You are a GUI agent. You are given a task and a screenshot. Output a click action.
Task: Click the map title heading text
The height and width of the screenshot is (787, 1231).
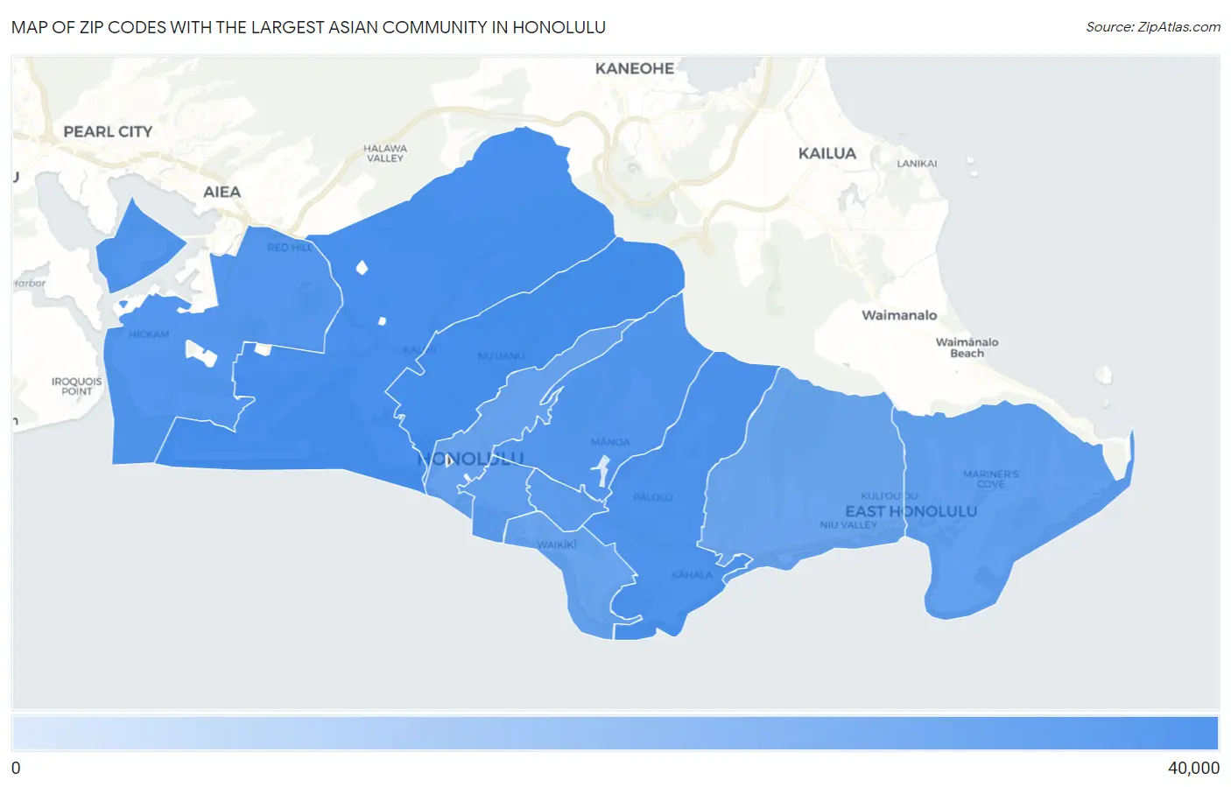click(x=308, y=27)
